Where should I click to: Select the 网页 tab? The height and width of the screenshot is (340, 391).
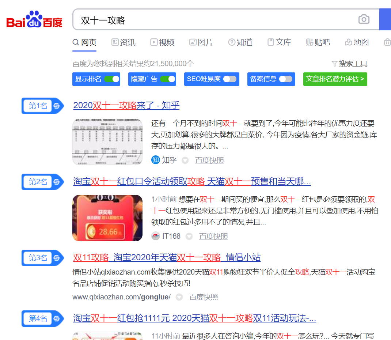coord(84,42)
